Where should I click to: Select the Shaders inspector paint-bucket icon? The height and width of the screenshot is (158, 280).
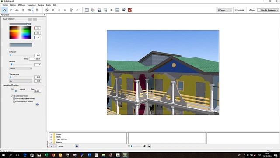(5, 10)
